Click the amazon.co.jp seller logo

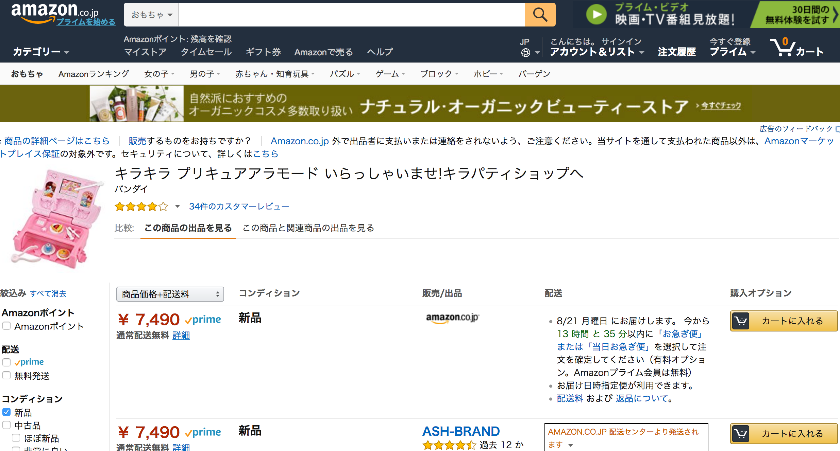[x=452, y=318]
